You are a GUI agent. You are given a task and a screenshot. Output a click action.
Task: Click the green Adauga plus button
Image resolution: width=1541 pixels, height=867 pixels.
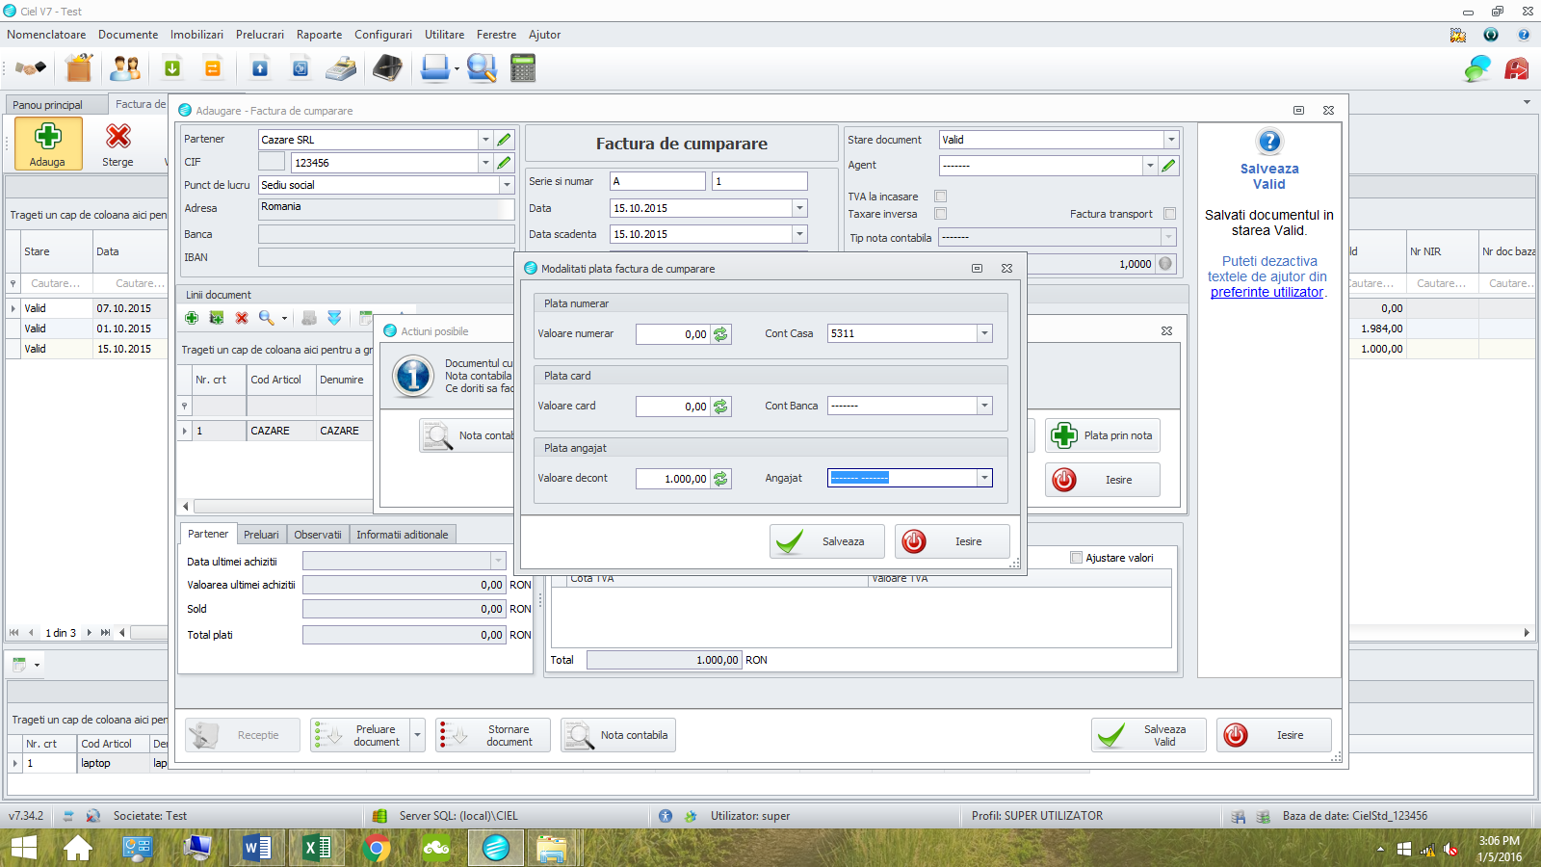(47, 144)
